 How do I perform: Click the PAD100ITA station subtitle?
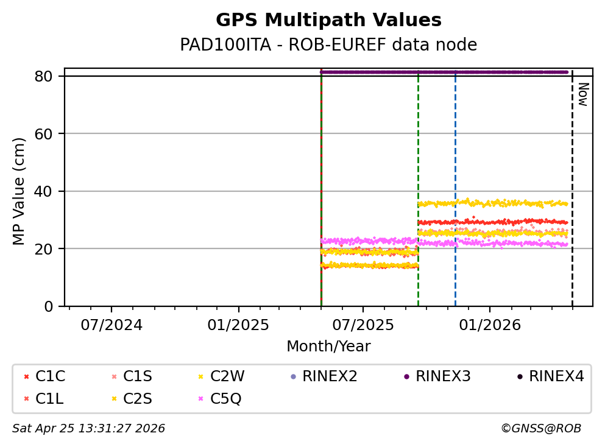(328, 45)
